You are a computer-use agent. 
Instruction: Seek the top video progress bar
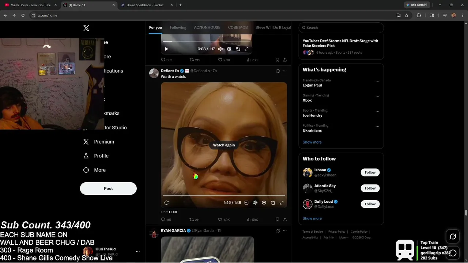(x=207, y=42)
